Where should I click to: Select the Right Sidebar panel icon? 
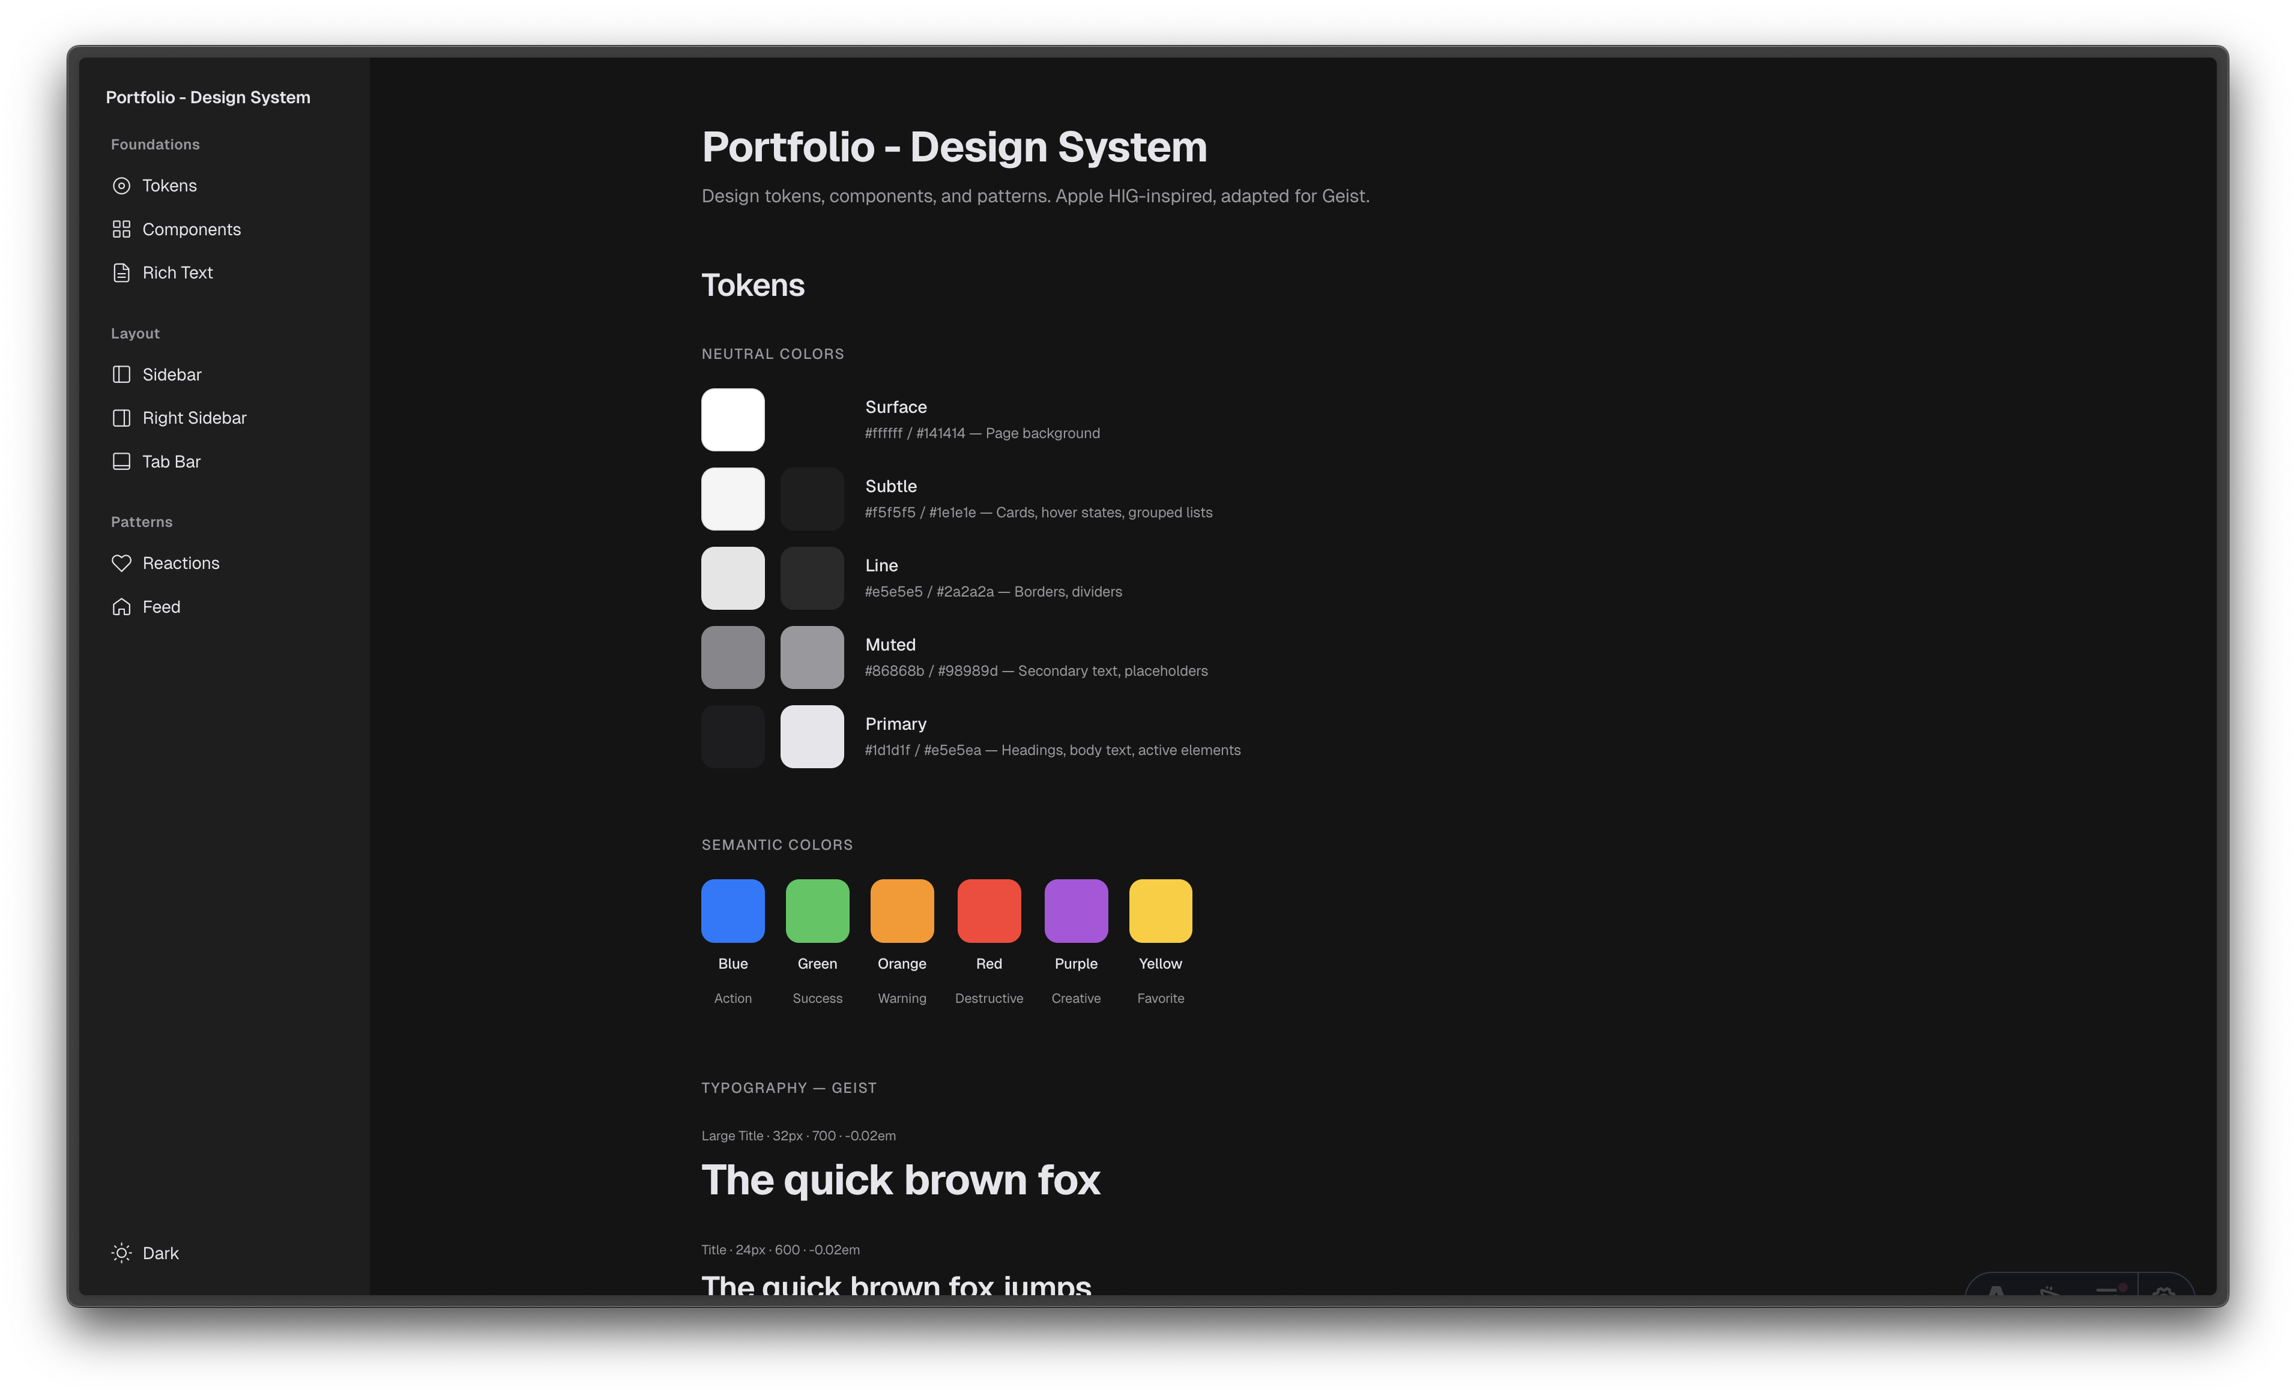coord(121,417)
